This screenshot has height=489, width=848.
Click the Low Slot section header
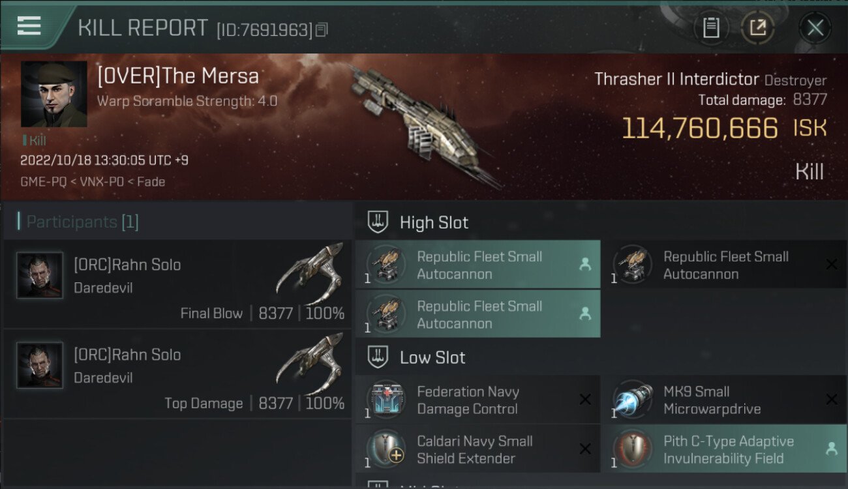tap(432, 357)
